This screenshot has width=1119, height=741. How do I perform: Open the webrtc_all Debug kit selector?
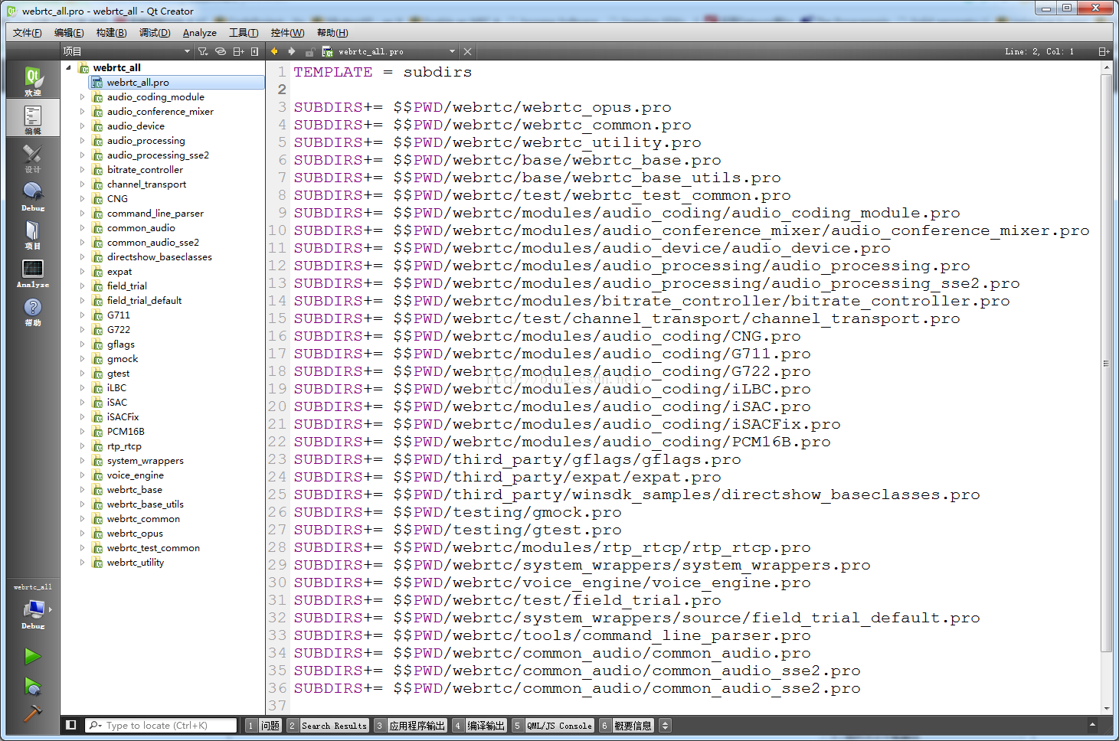[33, 612]
